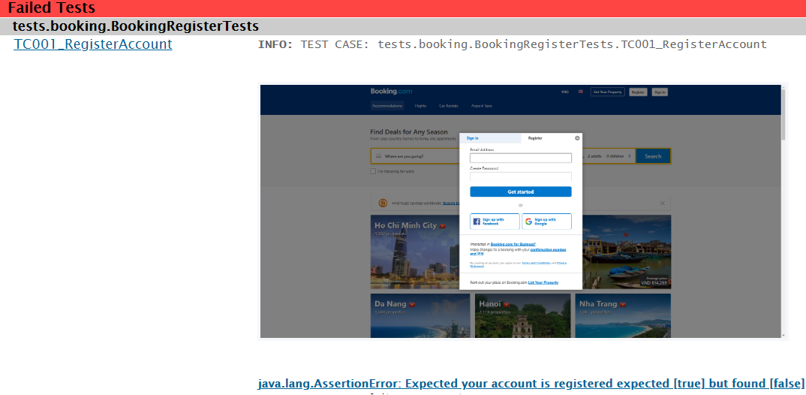This screenshot has width=806, height=395.
Task: Click the VND currency selector in the Booking header
Action: pyautogui.click(x=565, y=92)
